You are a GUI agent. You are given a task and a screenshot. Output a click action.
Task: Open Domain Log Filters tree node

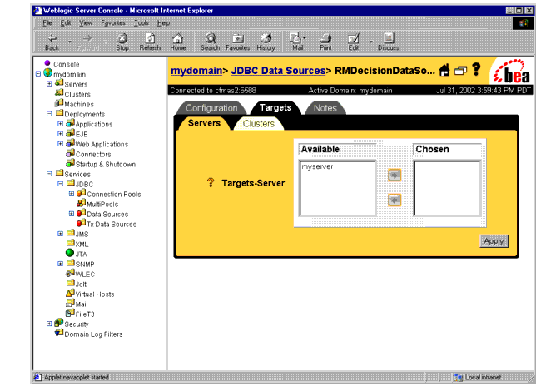[x=93, y=334]
